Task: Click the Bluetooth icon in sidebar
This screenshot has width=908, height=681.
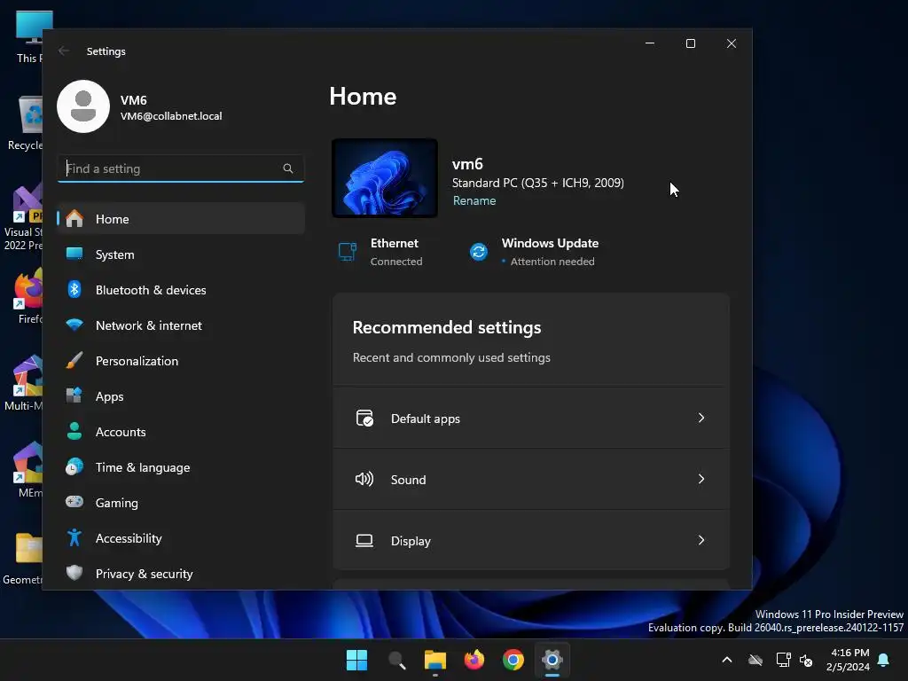Action: (74, 289)
